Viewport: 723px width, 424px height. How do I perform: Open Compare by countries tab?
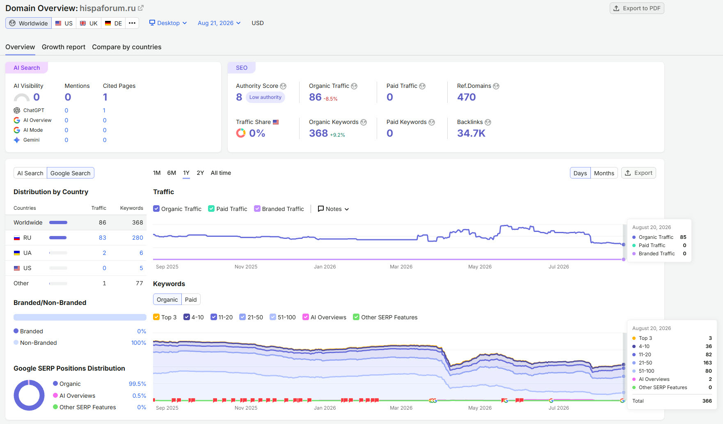pyautogui.click(x=127, y=47)
